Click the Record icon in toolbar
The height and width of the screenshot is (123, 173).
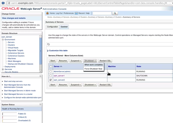[76, 13]
